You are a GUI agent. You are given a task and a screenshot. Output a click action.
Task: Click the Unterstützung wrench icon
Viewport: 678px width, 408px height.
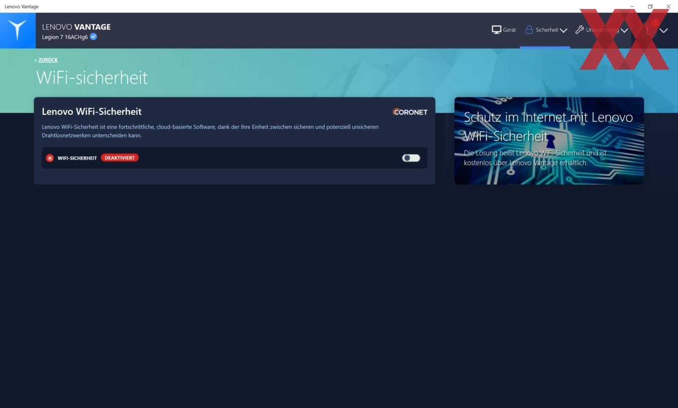point(579,30)
